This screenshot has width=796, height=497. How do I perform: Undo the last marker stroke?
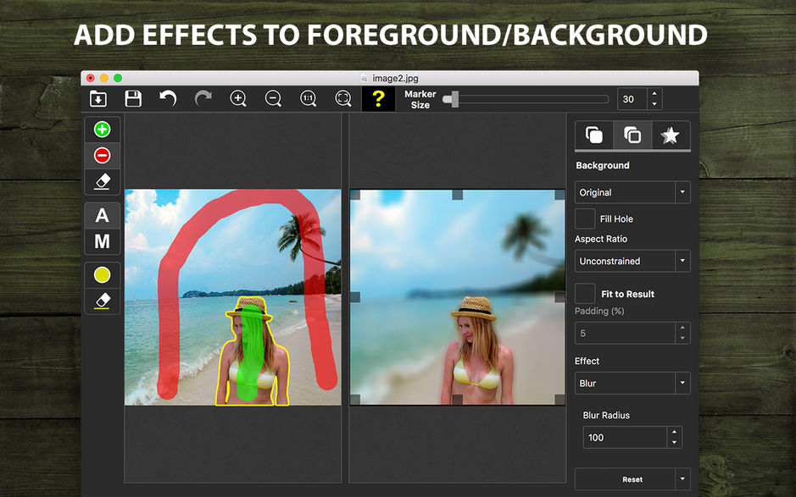tap(167, 98)
